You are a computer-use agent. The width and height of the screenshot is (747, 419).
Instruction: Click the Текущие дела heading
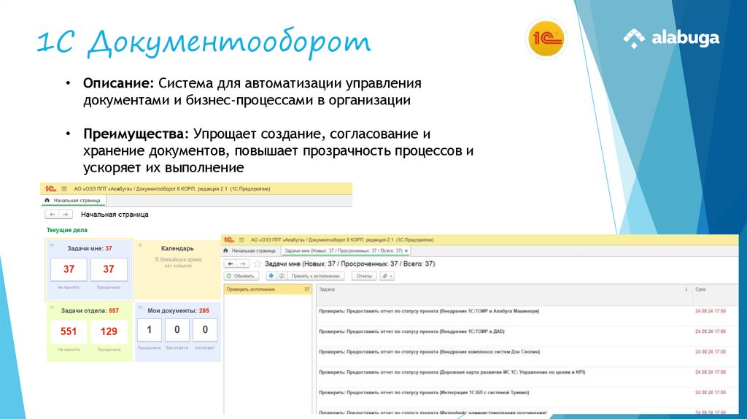pos(66,230)
